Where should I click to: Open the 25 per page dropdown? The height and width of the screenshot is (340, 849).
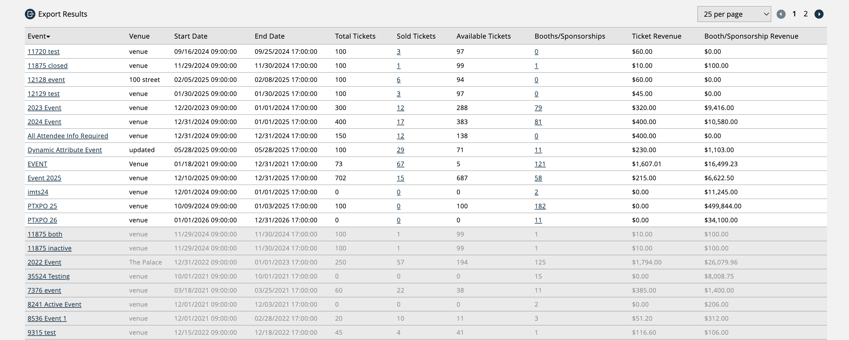(x=734, y=14)
